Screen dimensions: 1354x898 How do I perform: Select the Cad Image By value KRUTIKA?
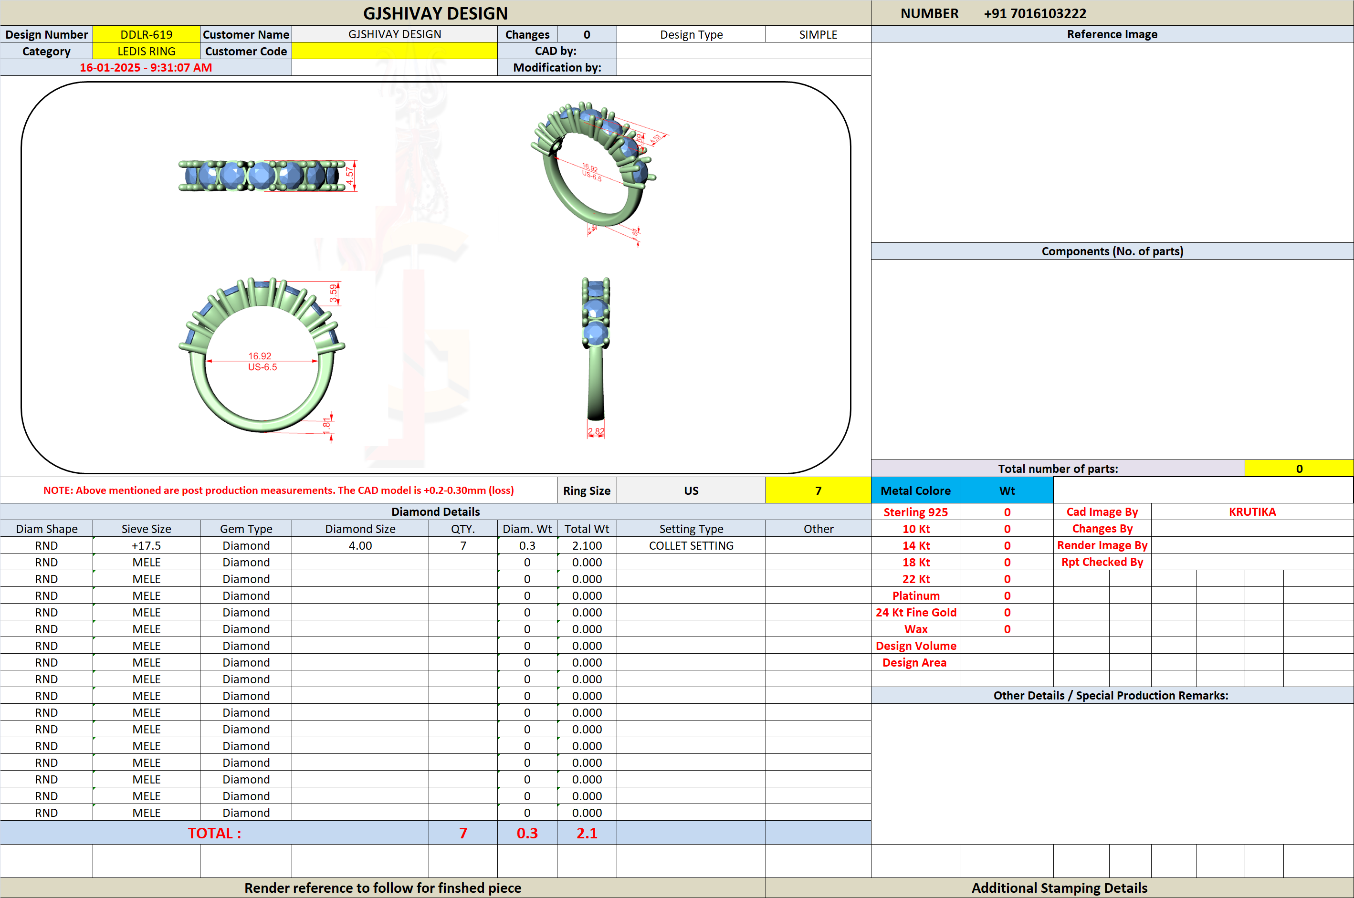(1252, 512)
